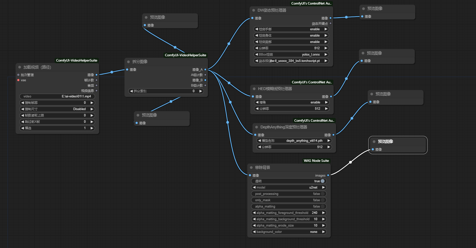
Task: Increase 拆分索引 with its right arrow
Action: click(201, 91)
